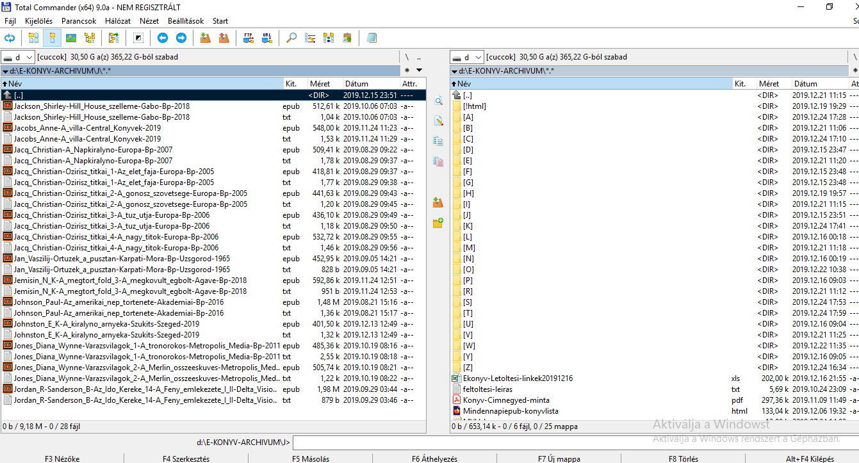Go back with blue left arrow
859x463 pixels.
(x=163, y=38)
